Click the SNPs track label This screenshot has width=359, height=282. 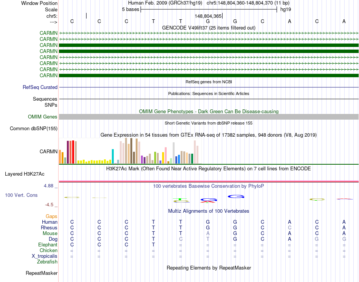click(51, 105)
